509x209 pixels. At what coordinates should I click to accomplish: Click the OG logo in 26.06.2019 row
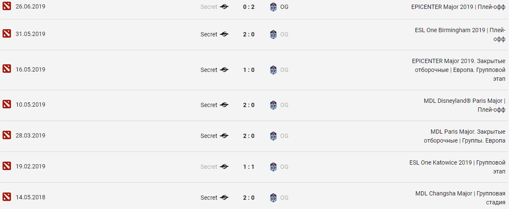(x=273, y=7)
